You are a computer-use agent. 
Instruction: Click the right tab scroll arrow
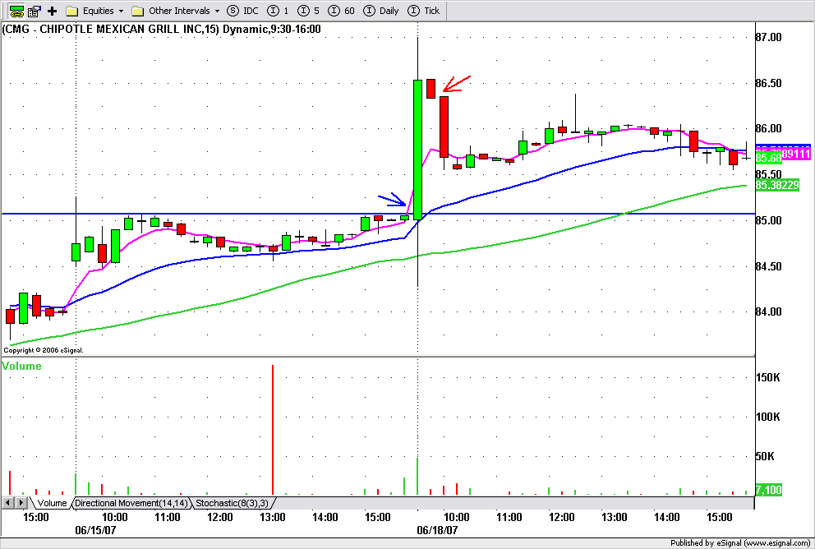coord(21,503)
